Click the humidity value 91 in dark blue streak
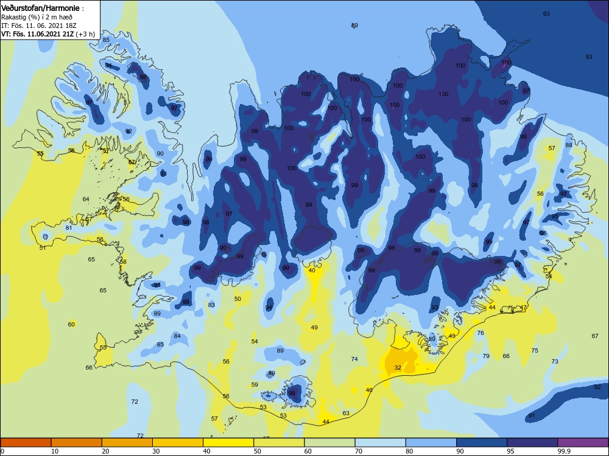This screenshot has width=609, height=456. coord(532,416)
